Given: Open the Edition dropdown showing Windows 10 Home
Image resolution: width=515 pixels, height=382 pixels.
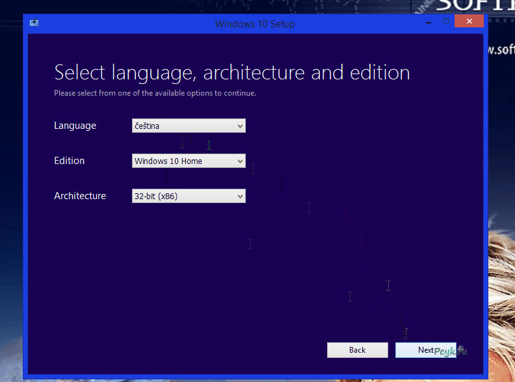Looking at the screenshot, I should pos(189,161).
